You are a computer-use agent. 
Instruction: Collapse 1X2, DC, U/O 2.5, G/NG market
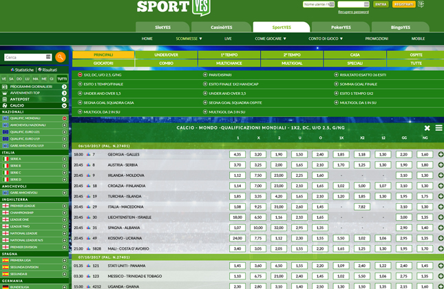point(80,75)
